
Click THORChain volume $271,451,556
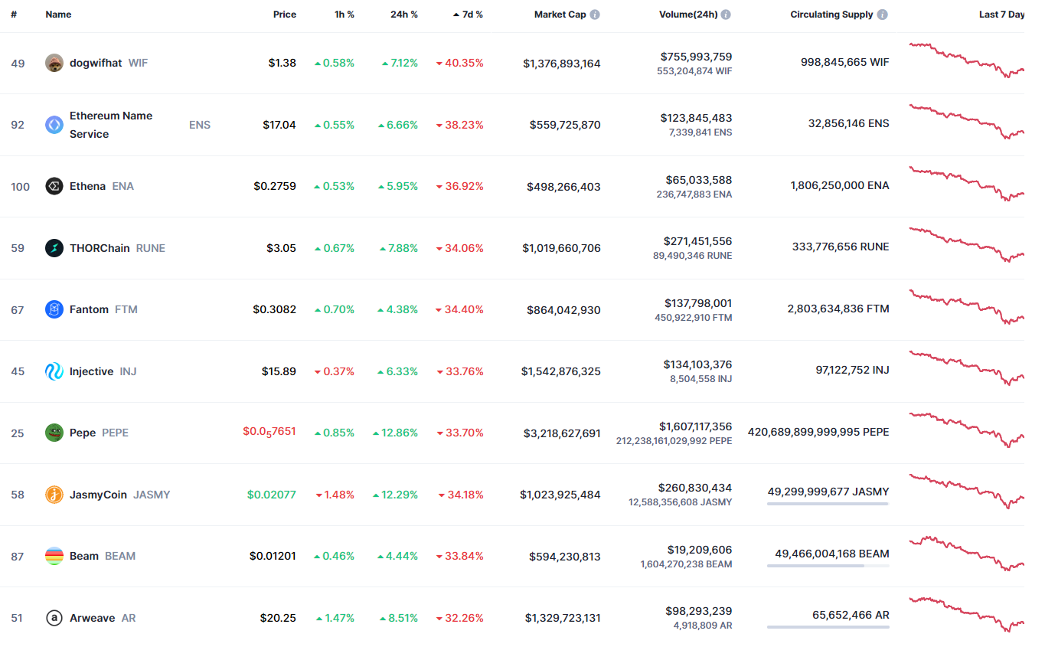(697, 241)
